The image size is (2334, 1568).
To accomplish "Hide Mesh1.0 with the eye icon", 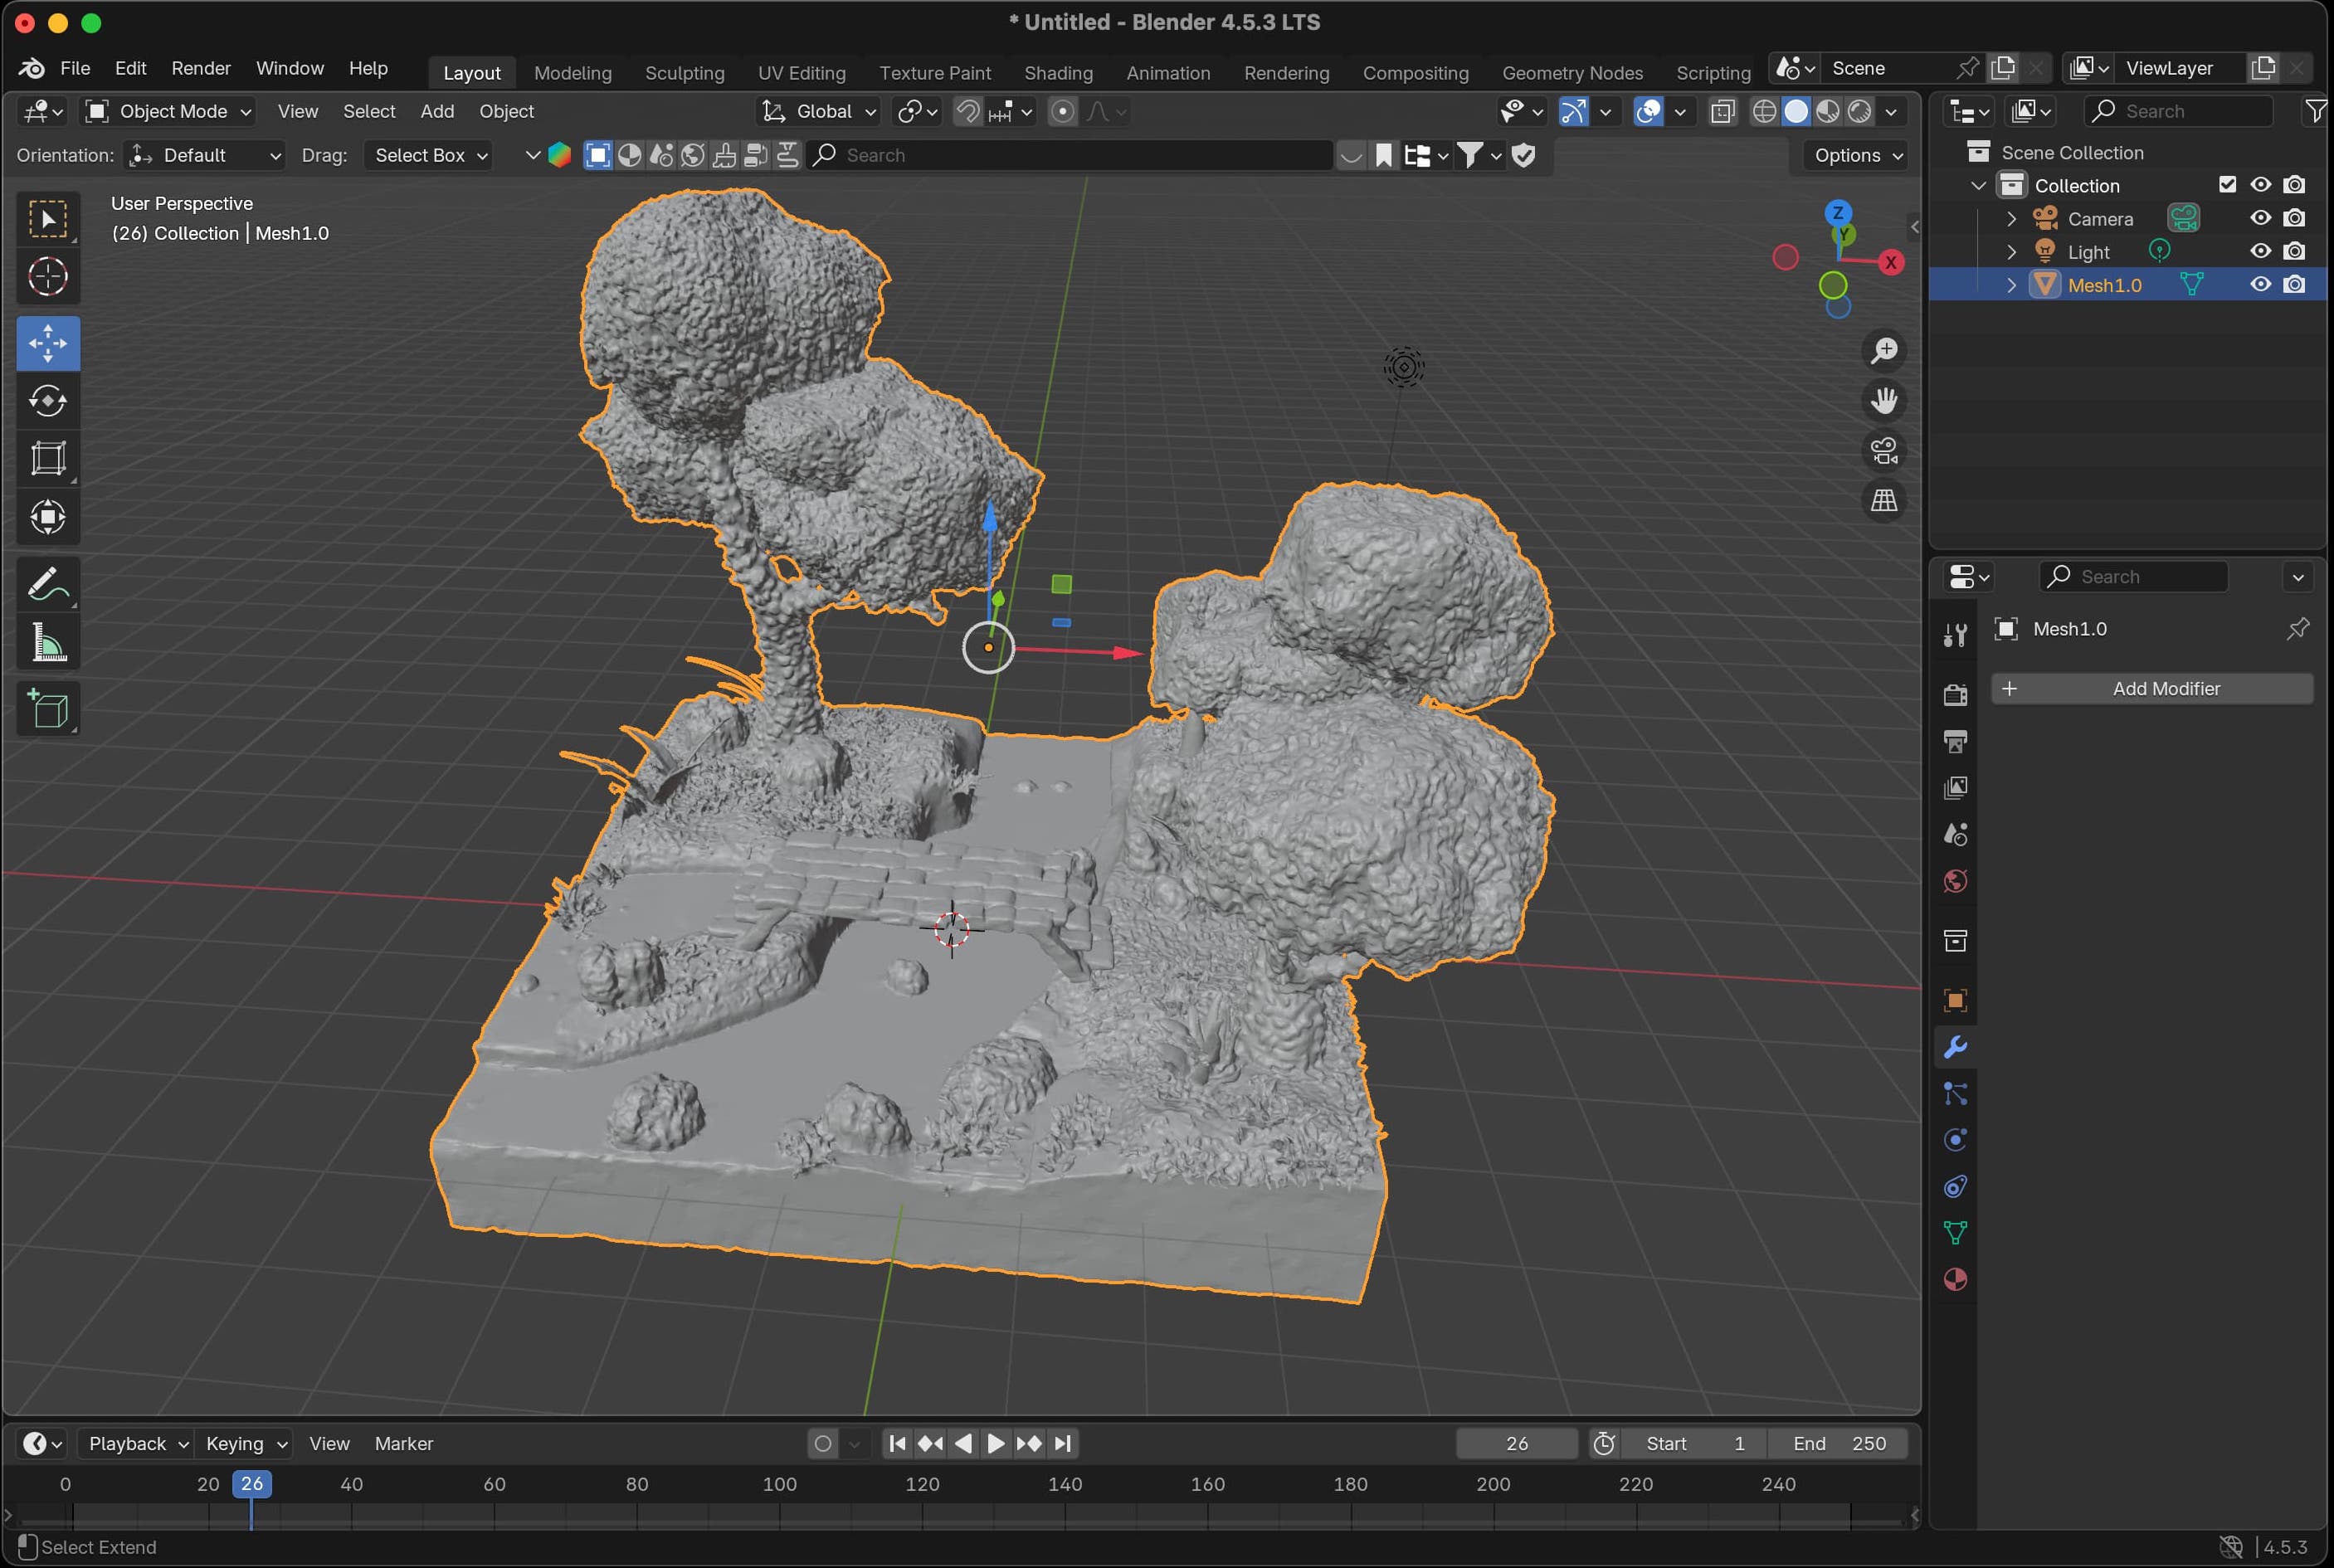I will 2260,285.
